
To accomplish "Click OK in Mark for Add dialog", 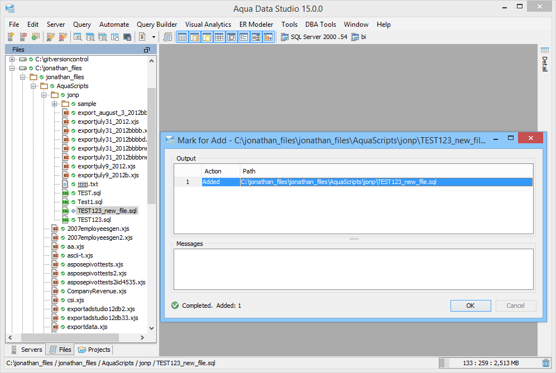I will pos(471,306).
